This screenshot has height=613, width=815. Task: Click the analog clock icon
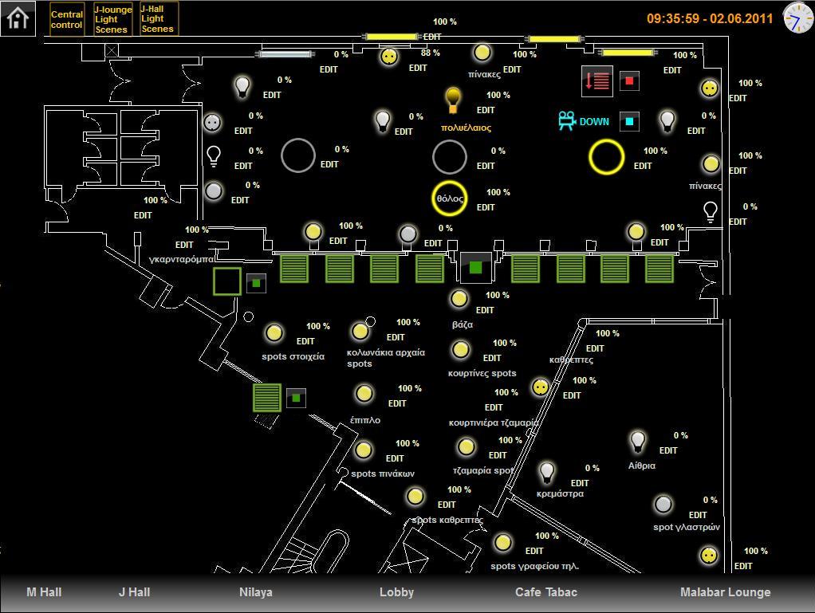(797, 18)
